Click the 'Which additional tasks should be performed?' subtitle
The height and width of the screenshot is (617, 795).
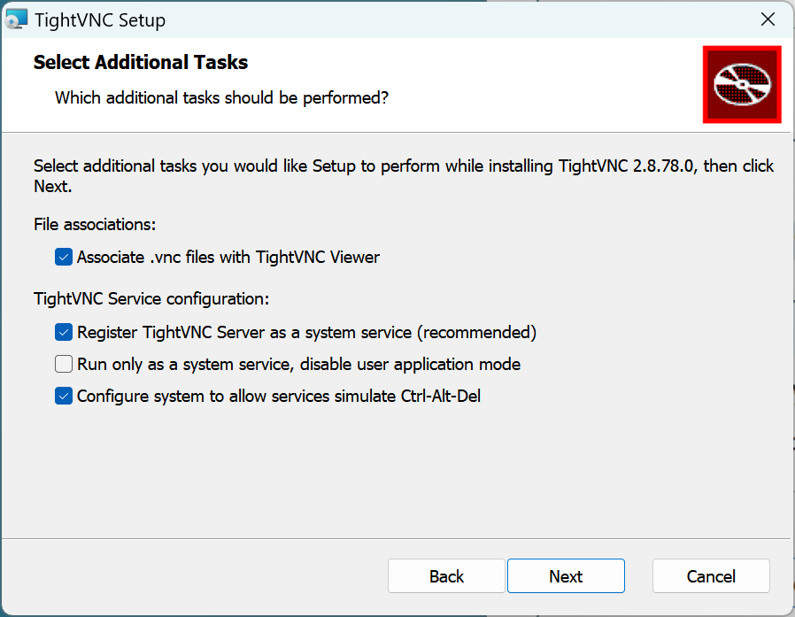(x=221, y=97)
